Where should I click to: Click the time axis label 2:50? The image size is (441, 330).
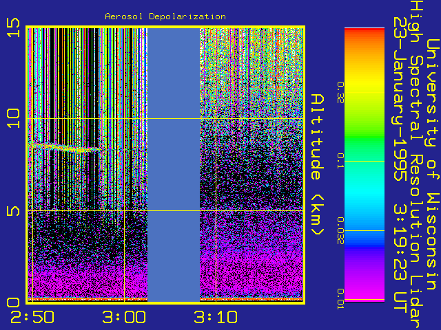[x=32, y=318]
